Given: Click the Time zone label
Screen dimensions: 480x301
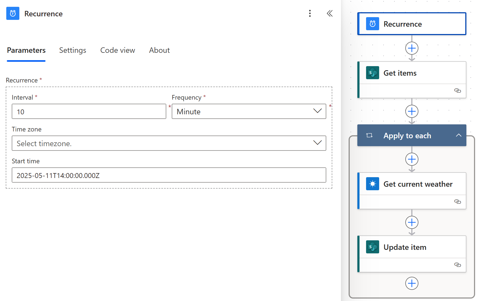Looking at the screenshot, I should tap(26, 129).
